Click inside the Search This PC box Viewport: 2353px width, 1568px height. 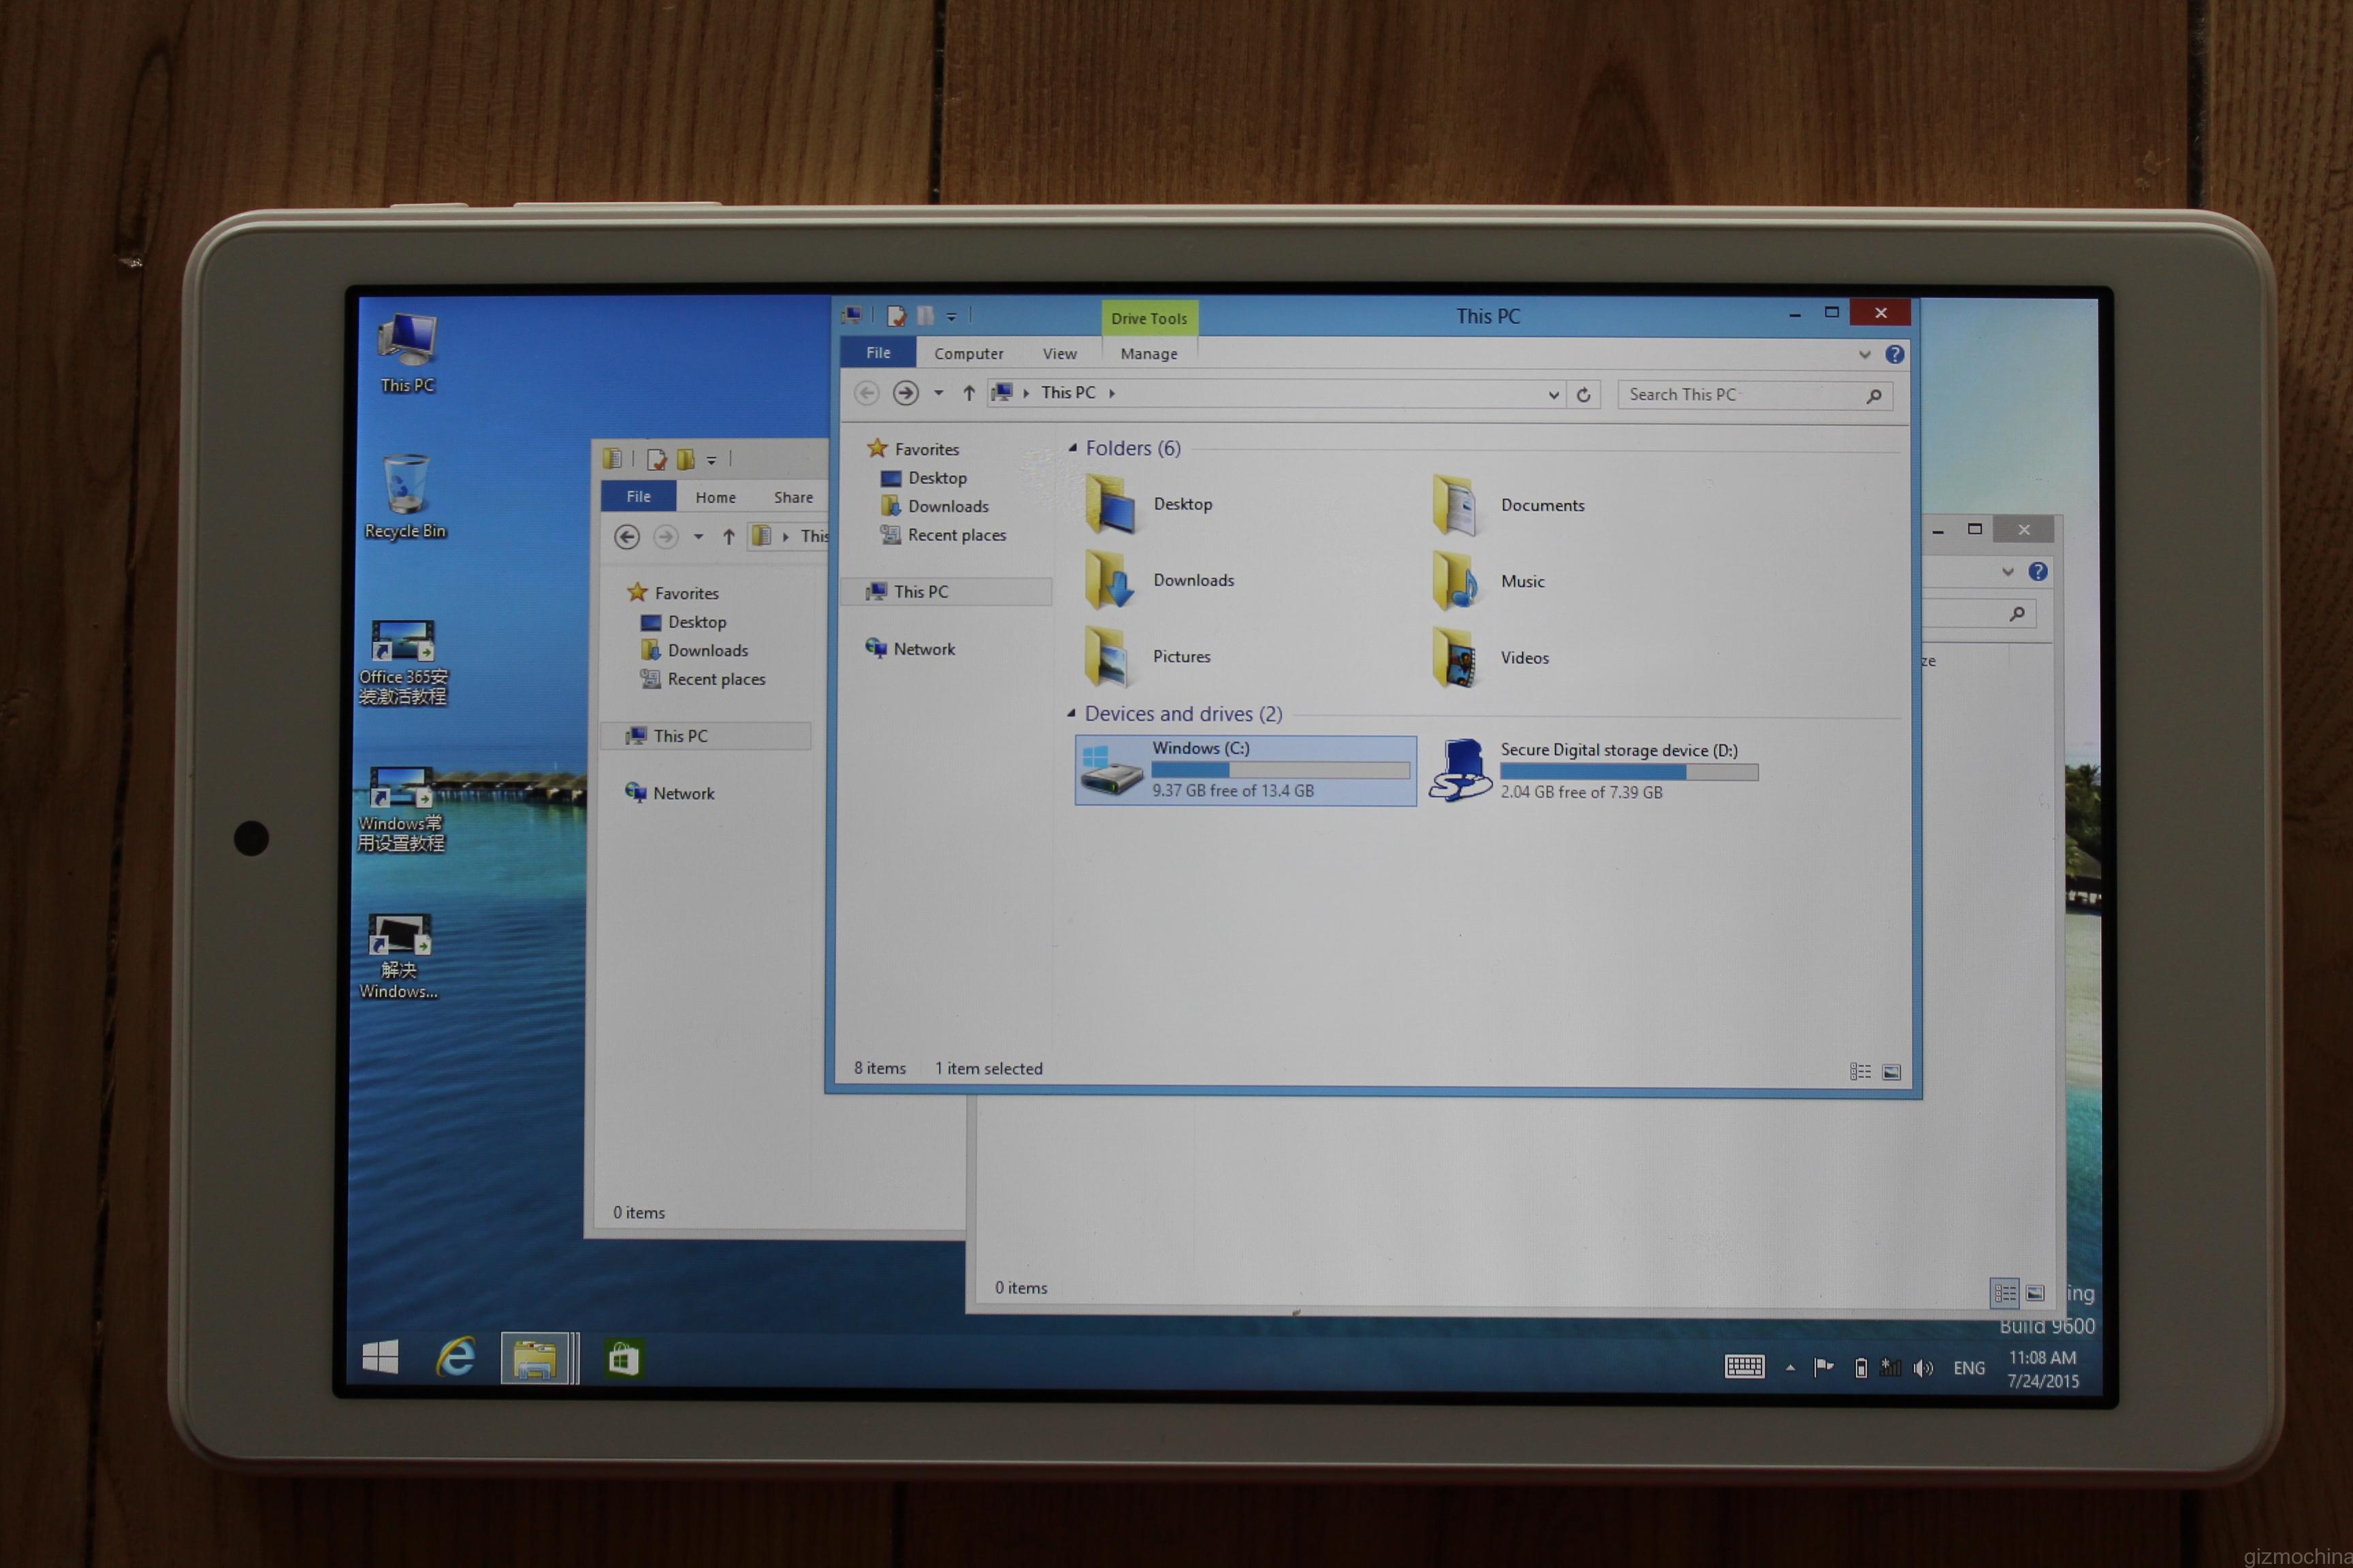click(1741, 394)
